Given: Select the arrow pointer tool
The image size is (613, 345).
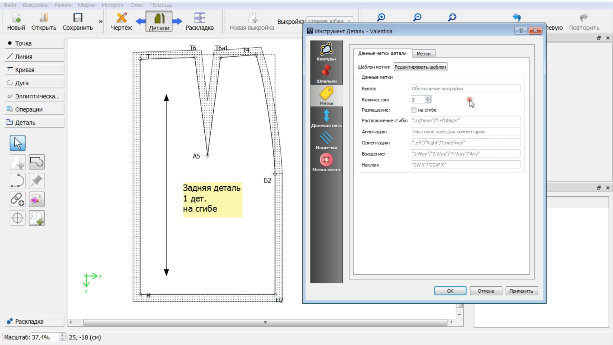Looking at the screenshot, I should click(x=18, y=143).
